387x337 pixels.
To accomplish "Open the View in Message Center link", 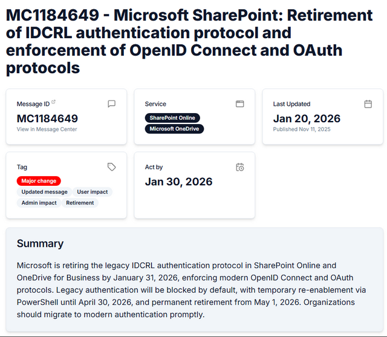I will coord(47,129).
